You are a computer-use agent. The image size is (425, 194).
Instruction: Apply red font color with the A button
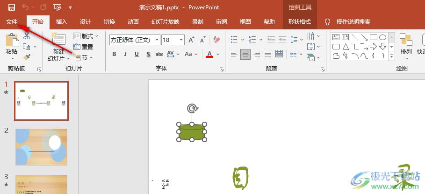209,54
